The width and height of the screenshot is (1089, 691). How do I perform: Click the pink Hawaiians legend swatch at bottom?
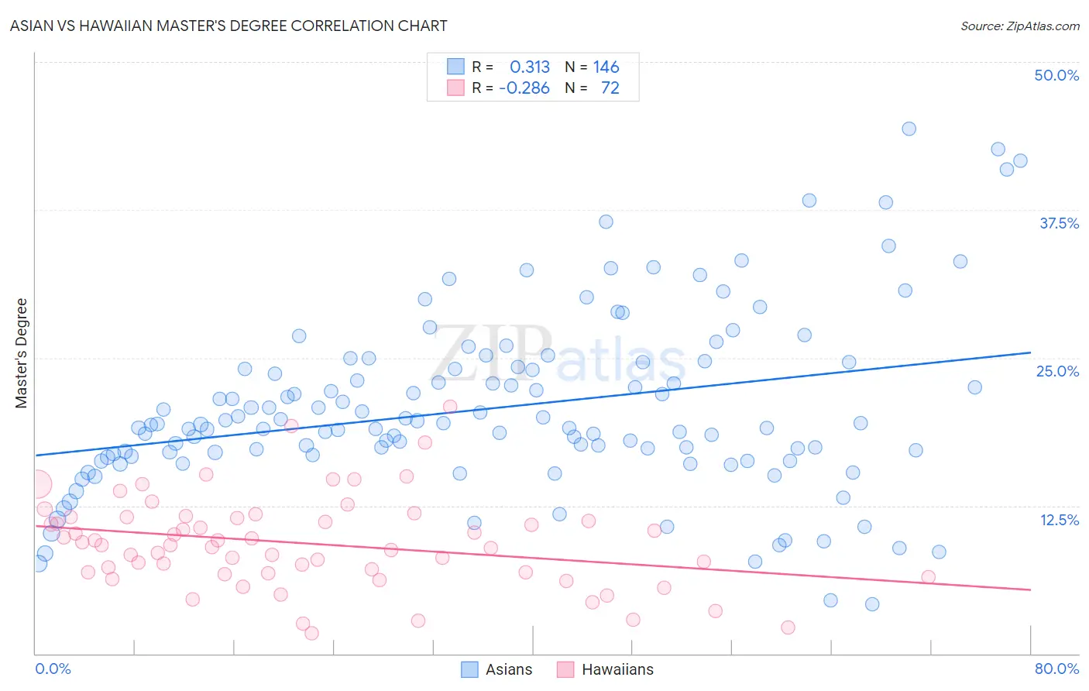pyautogui.click(x=565, y=669)
